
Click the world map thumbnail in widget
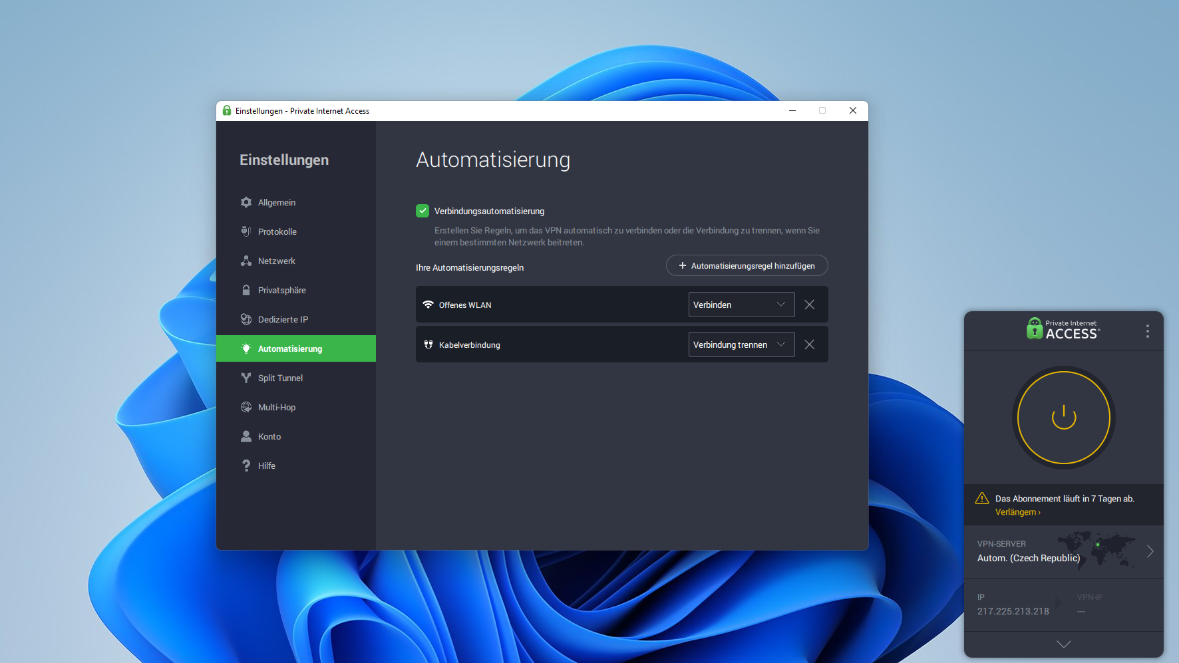pos(1096,550)
